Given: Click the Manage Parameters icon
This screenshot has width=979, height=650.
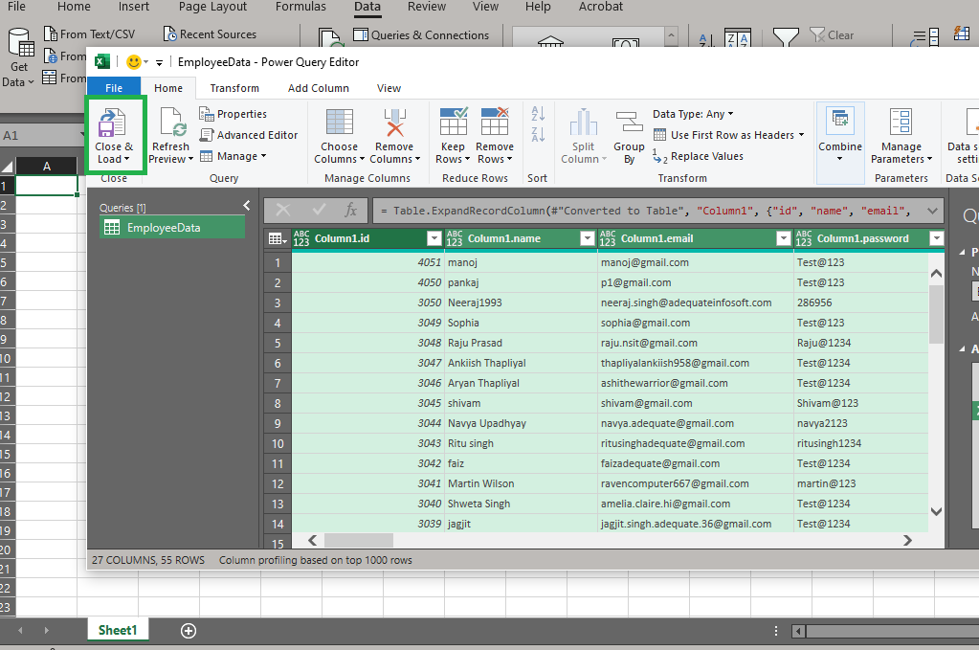Looking at the screenshot, I should coord(901,122).
